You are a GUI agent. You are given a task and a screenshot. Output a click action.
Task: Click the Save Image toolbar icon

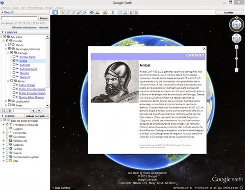131,12
